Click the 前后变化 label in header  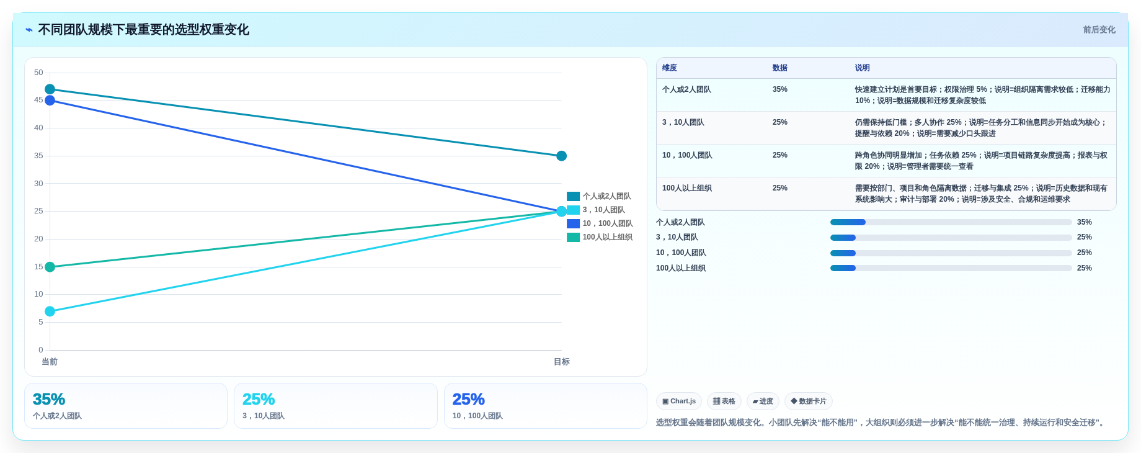click(1099, 30)
